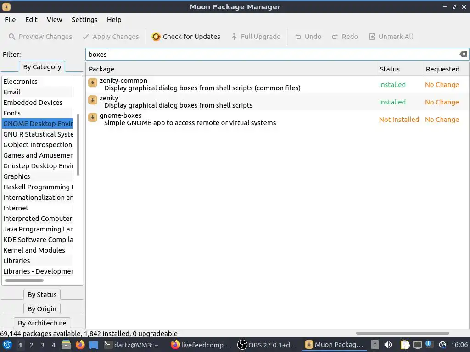Click the 'No Change' cell for zenity
Image resolution: width=470 pixels, height=352 pixels.
(442, 102)
